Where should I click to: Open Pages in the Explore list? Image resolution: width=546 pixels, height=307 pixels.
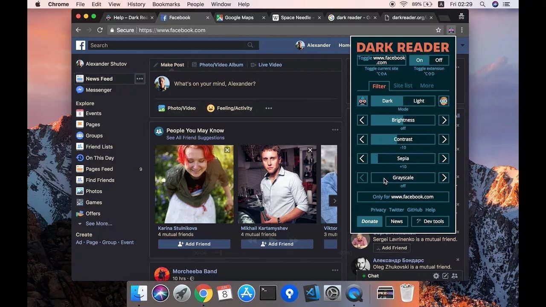pos(88,125)
